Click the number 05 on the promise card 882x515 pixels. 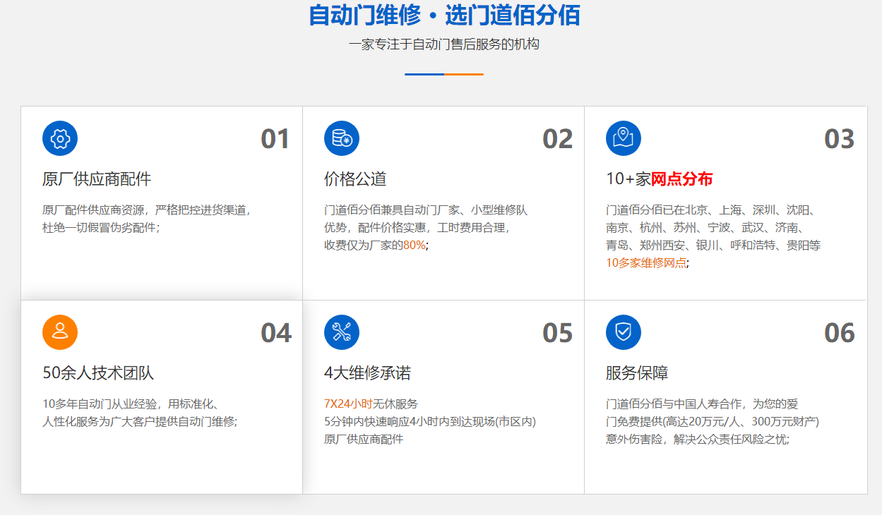(557, 333)
